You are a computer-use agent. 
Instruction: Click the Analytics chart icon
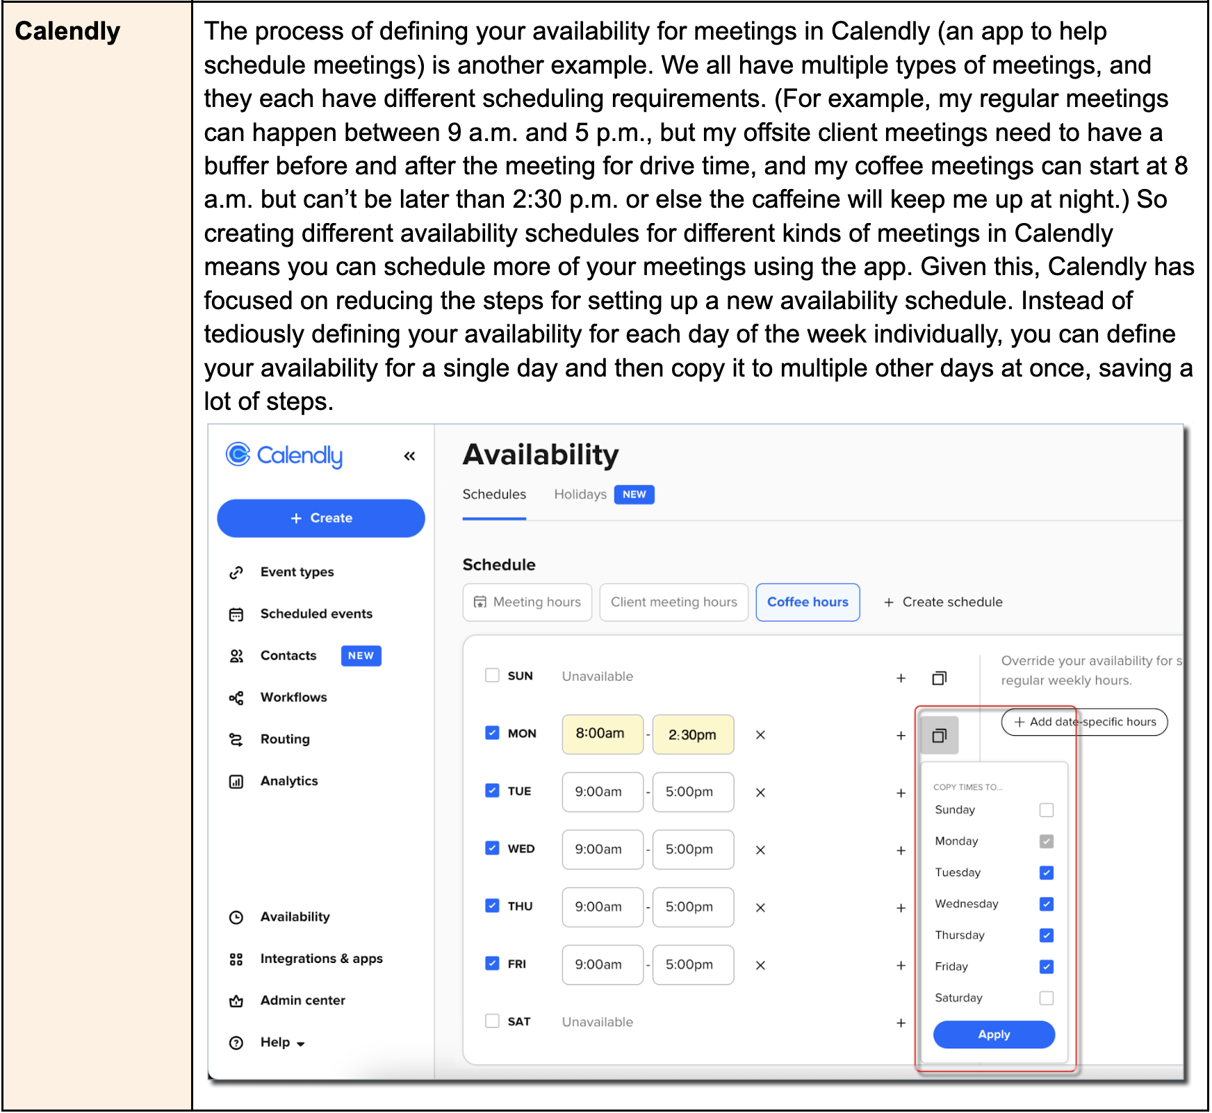(236, 782)
